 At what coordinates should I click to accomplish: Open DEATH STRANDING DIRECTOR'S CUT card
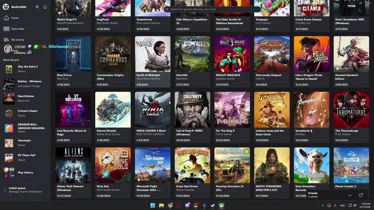(272, 173)
